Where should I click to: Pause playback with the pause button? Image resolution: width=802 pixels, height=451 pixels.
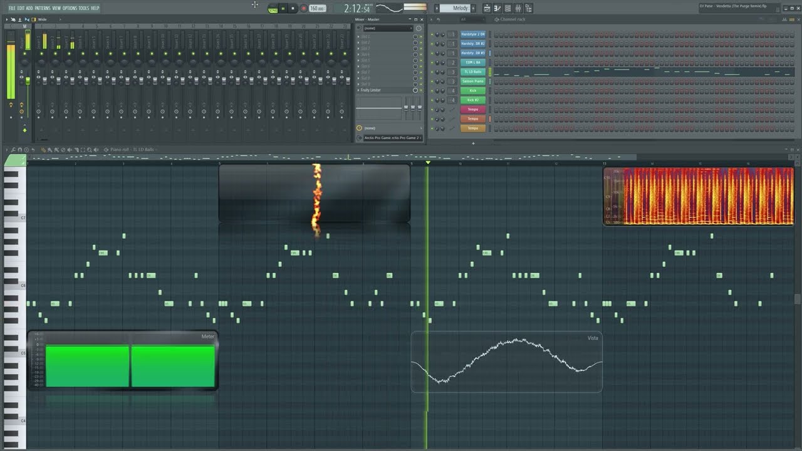[283, 9]
